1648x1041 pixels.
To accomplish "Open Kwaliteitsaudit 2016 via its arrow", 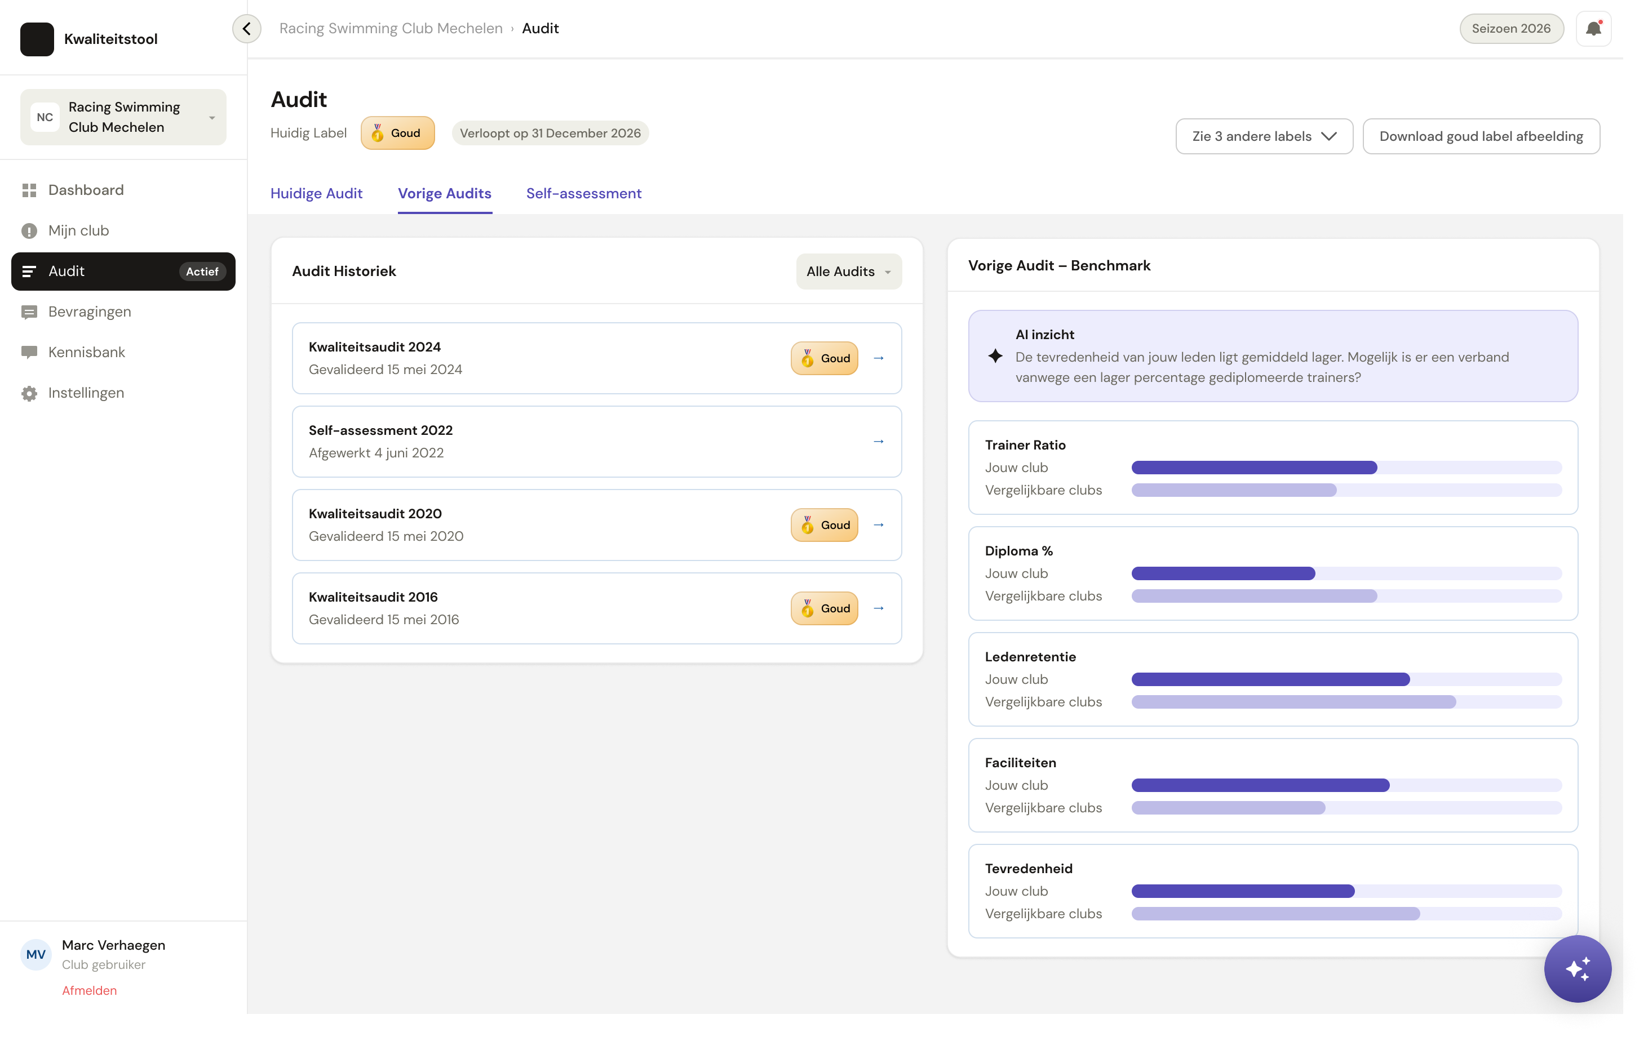I will click(879, 608).
